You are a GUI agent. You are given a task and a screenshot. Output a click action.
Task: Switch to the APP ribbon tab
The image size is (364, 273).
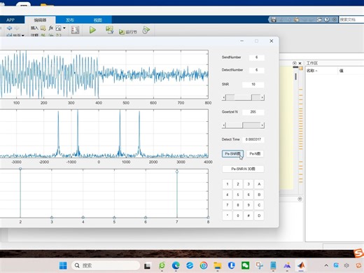coord(10,20)
